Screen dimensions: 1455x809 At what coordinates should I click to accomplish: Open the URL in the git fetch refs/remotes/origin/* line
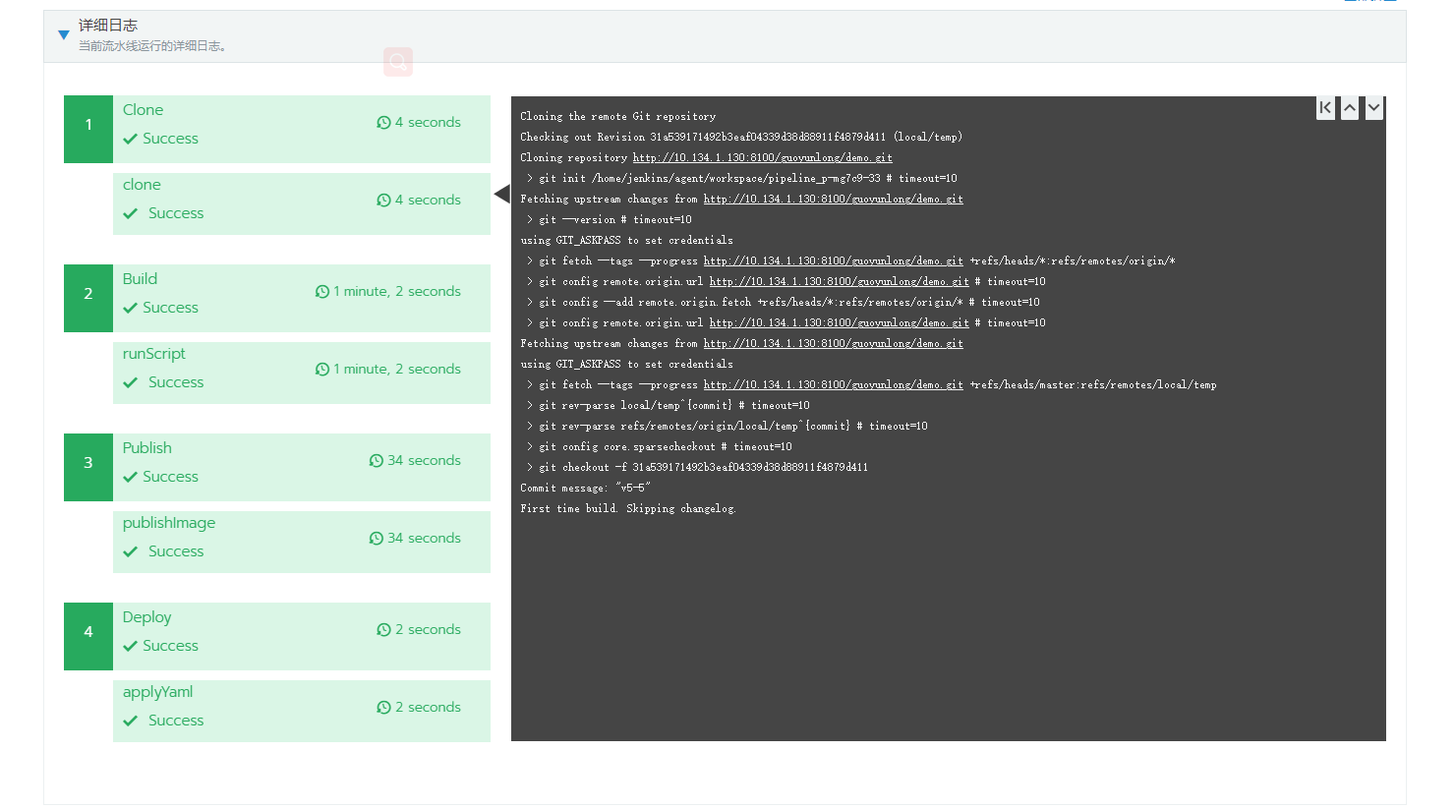coord(834,261)
